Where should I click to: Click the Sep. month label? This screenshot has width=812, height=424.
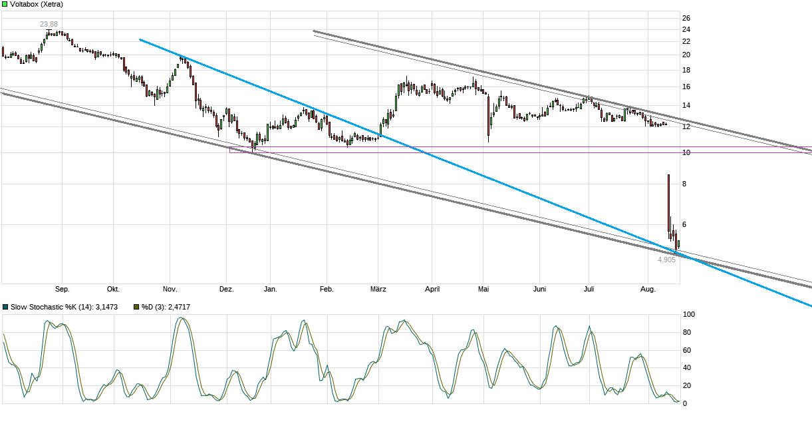(63, 289)
